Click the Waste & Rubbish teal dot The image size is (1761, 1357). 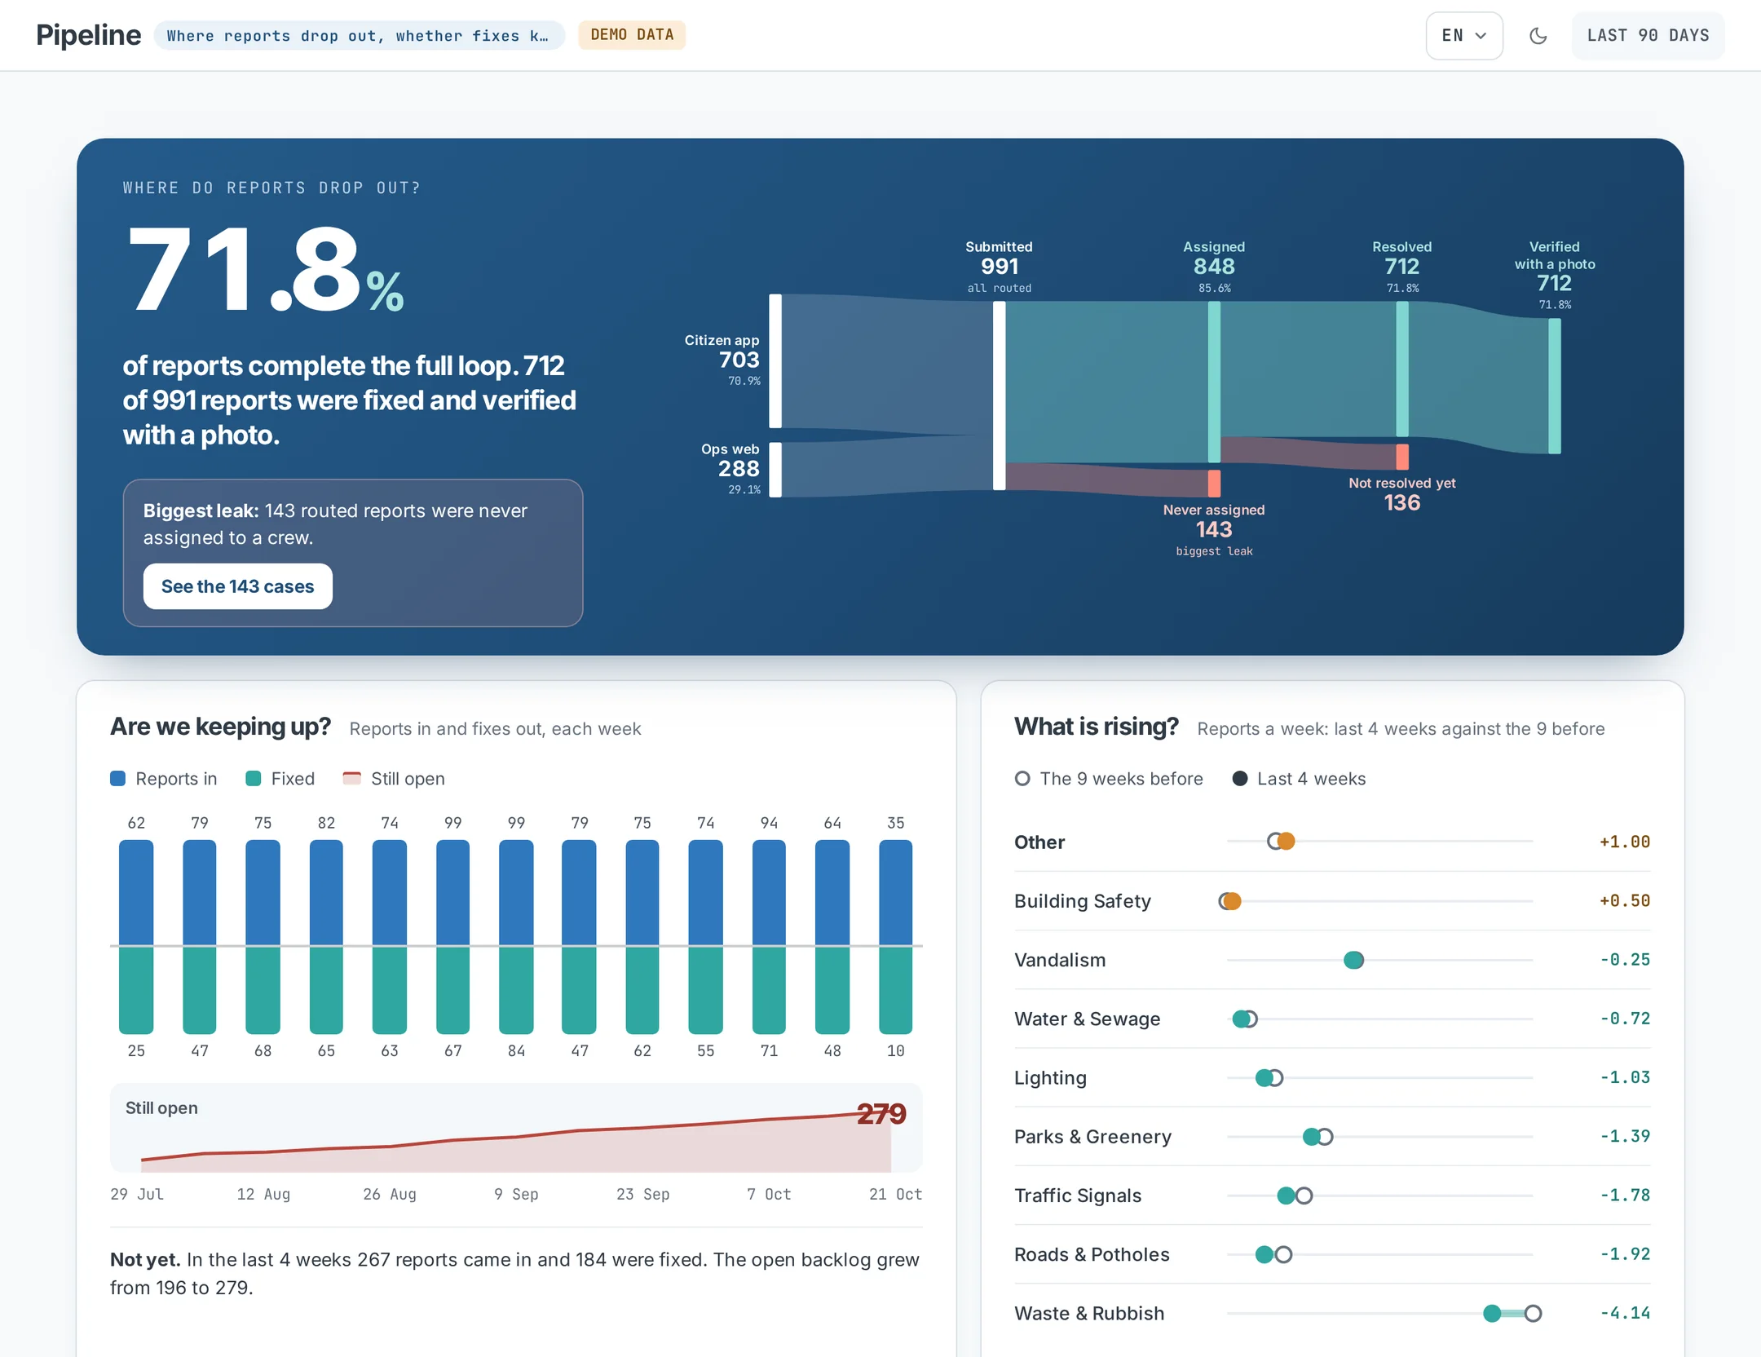coord(1492,1313)
